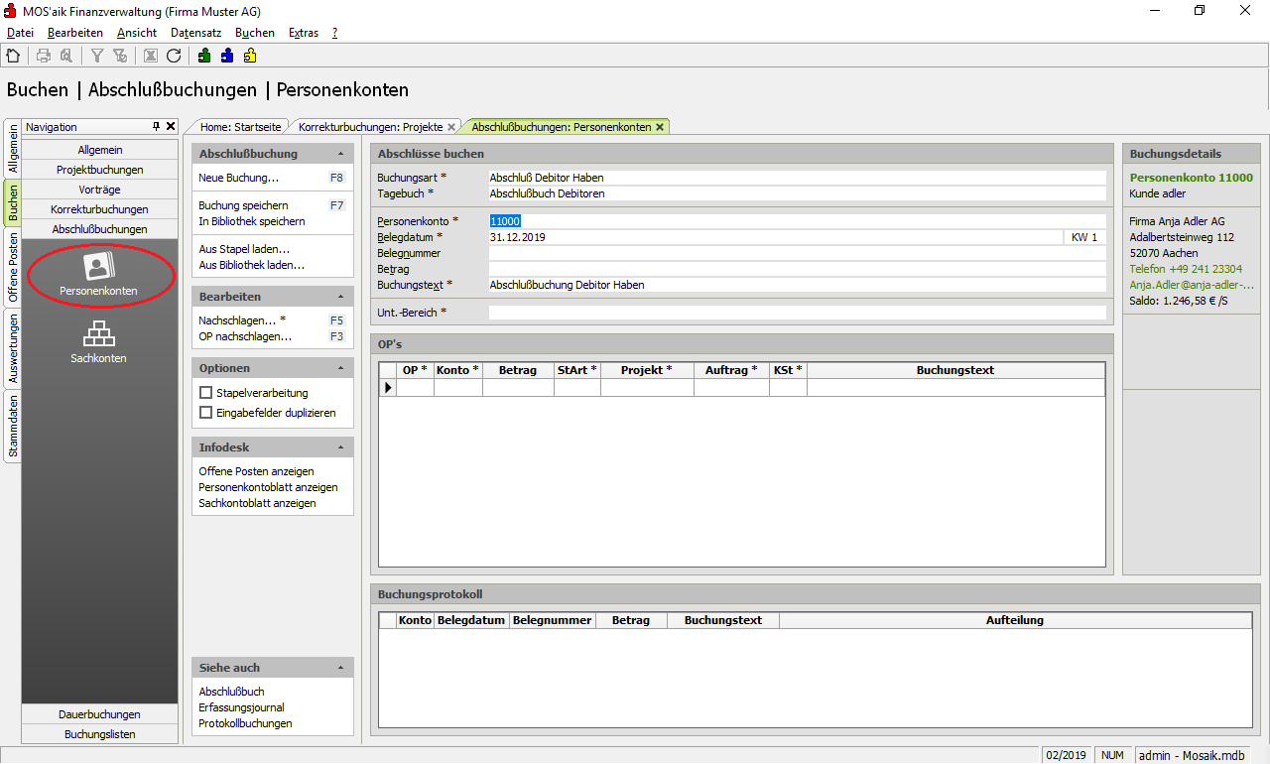Click the refresh toolbar icon
The image size is (1270, 764).
[x=174, y=56]
